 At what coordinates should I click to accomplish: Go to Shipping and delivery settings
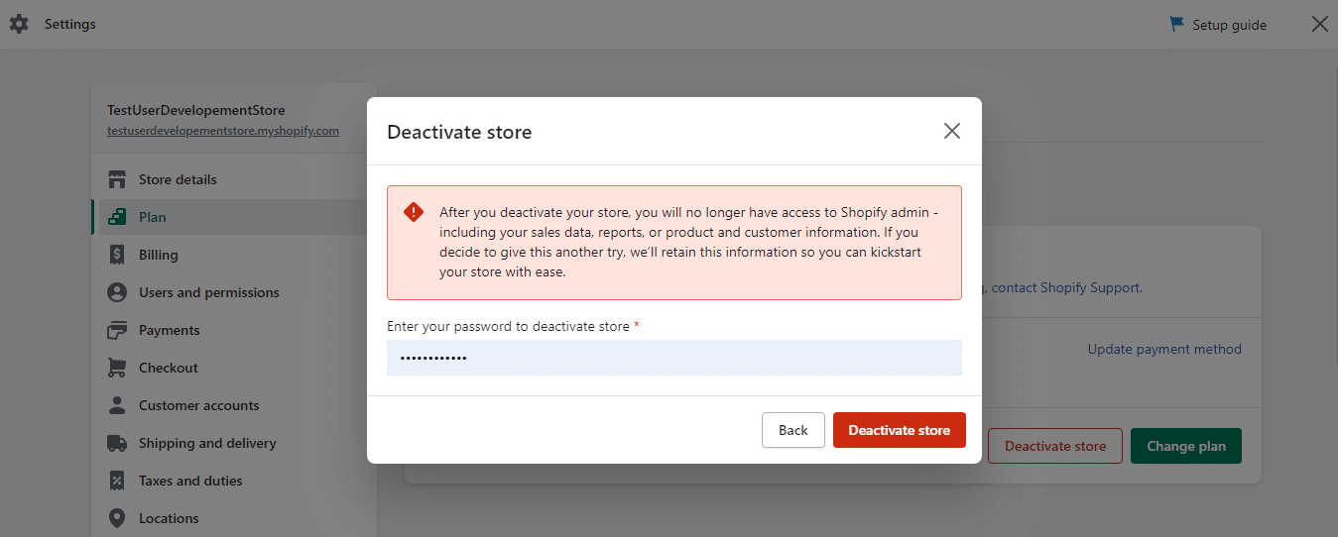coord(207,443)
